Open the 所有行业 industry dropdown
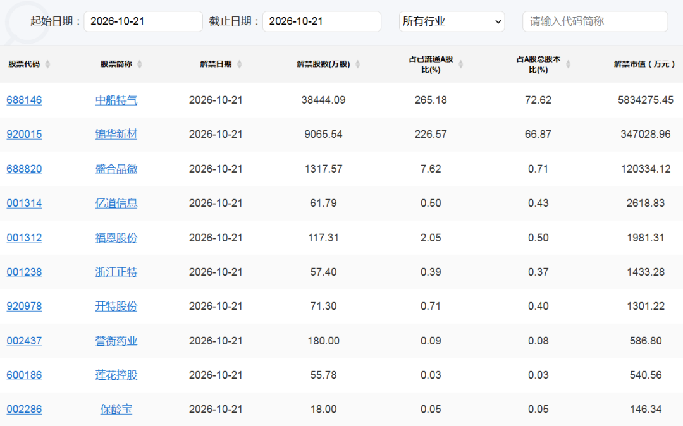This screenshot has width=683, height=426. point(452,21)
